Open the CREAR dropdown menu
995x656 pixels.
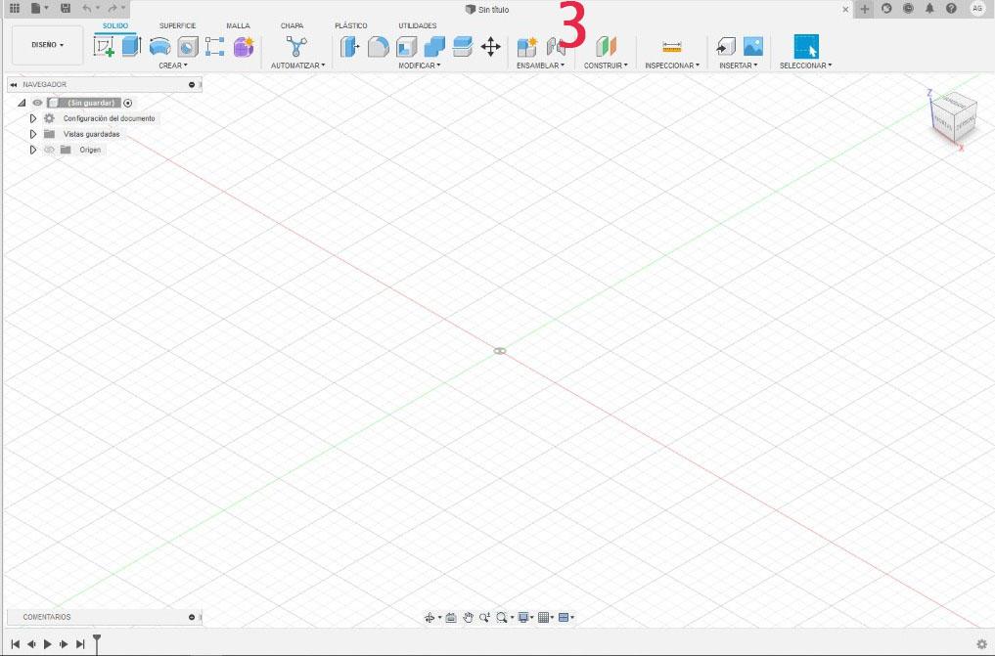172,66
